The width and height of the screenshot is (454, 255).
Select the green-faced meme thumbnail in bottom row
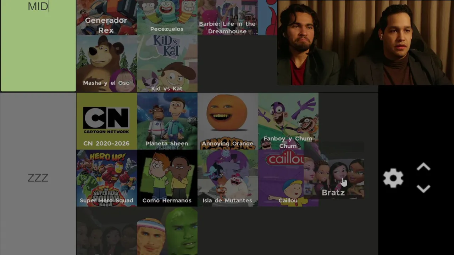point(167,231)
